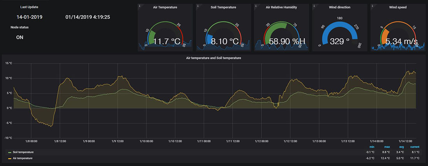428x166 pixels.
Task: Click the 0 °C y-axis label
Action: click(x=9, y=108)
